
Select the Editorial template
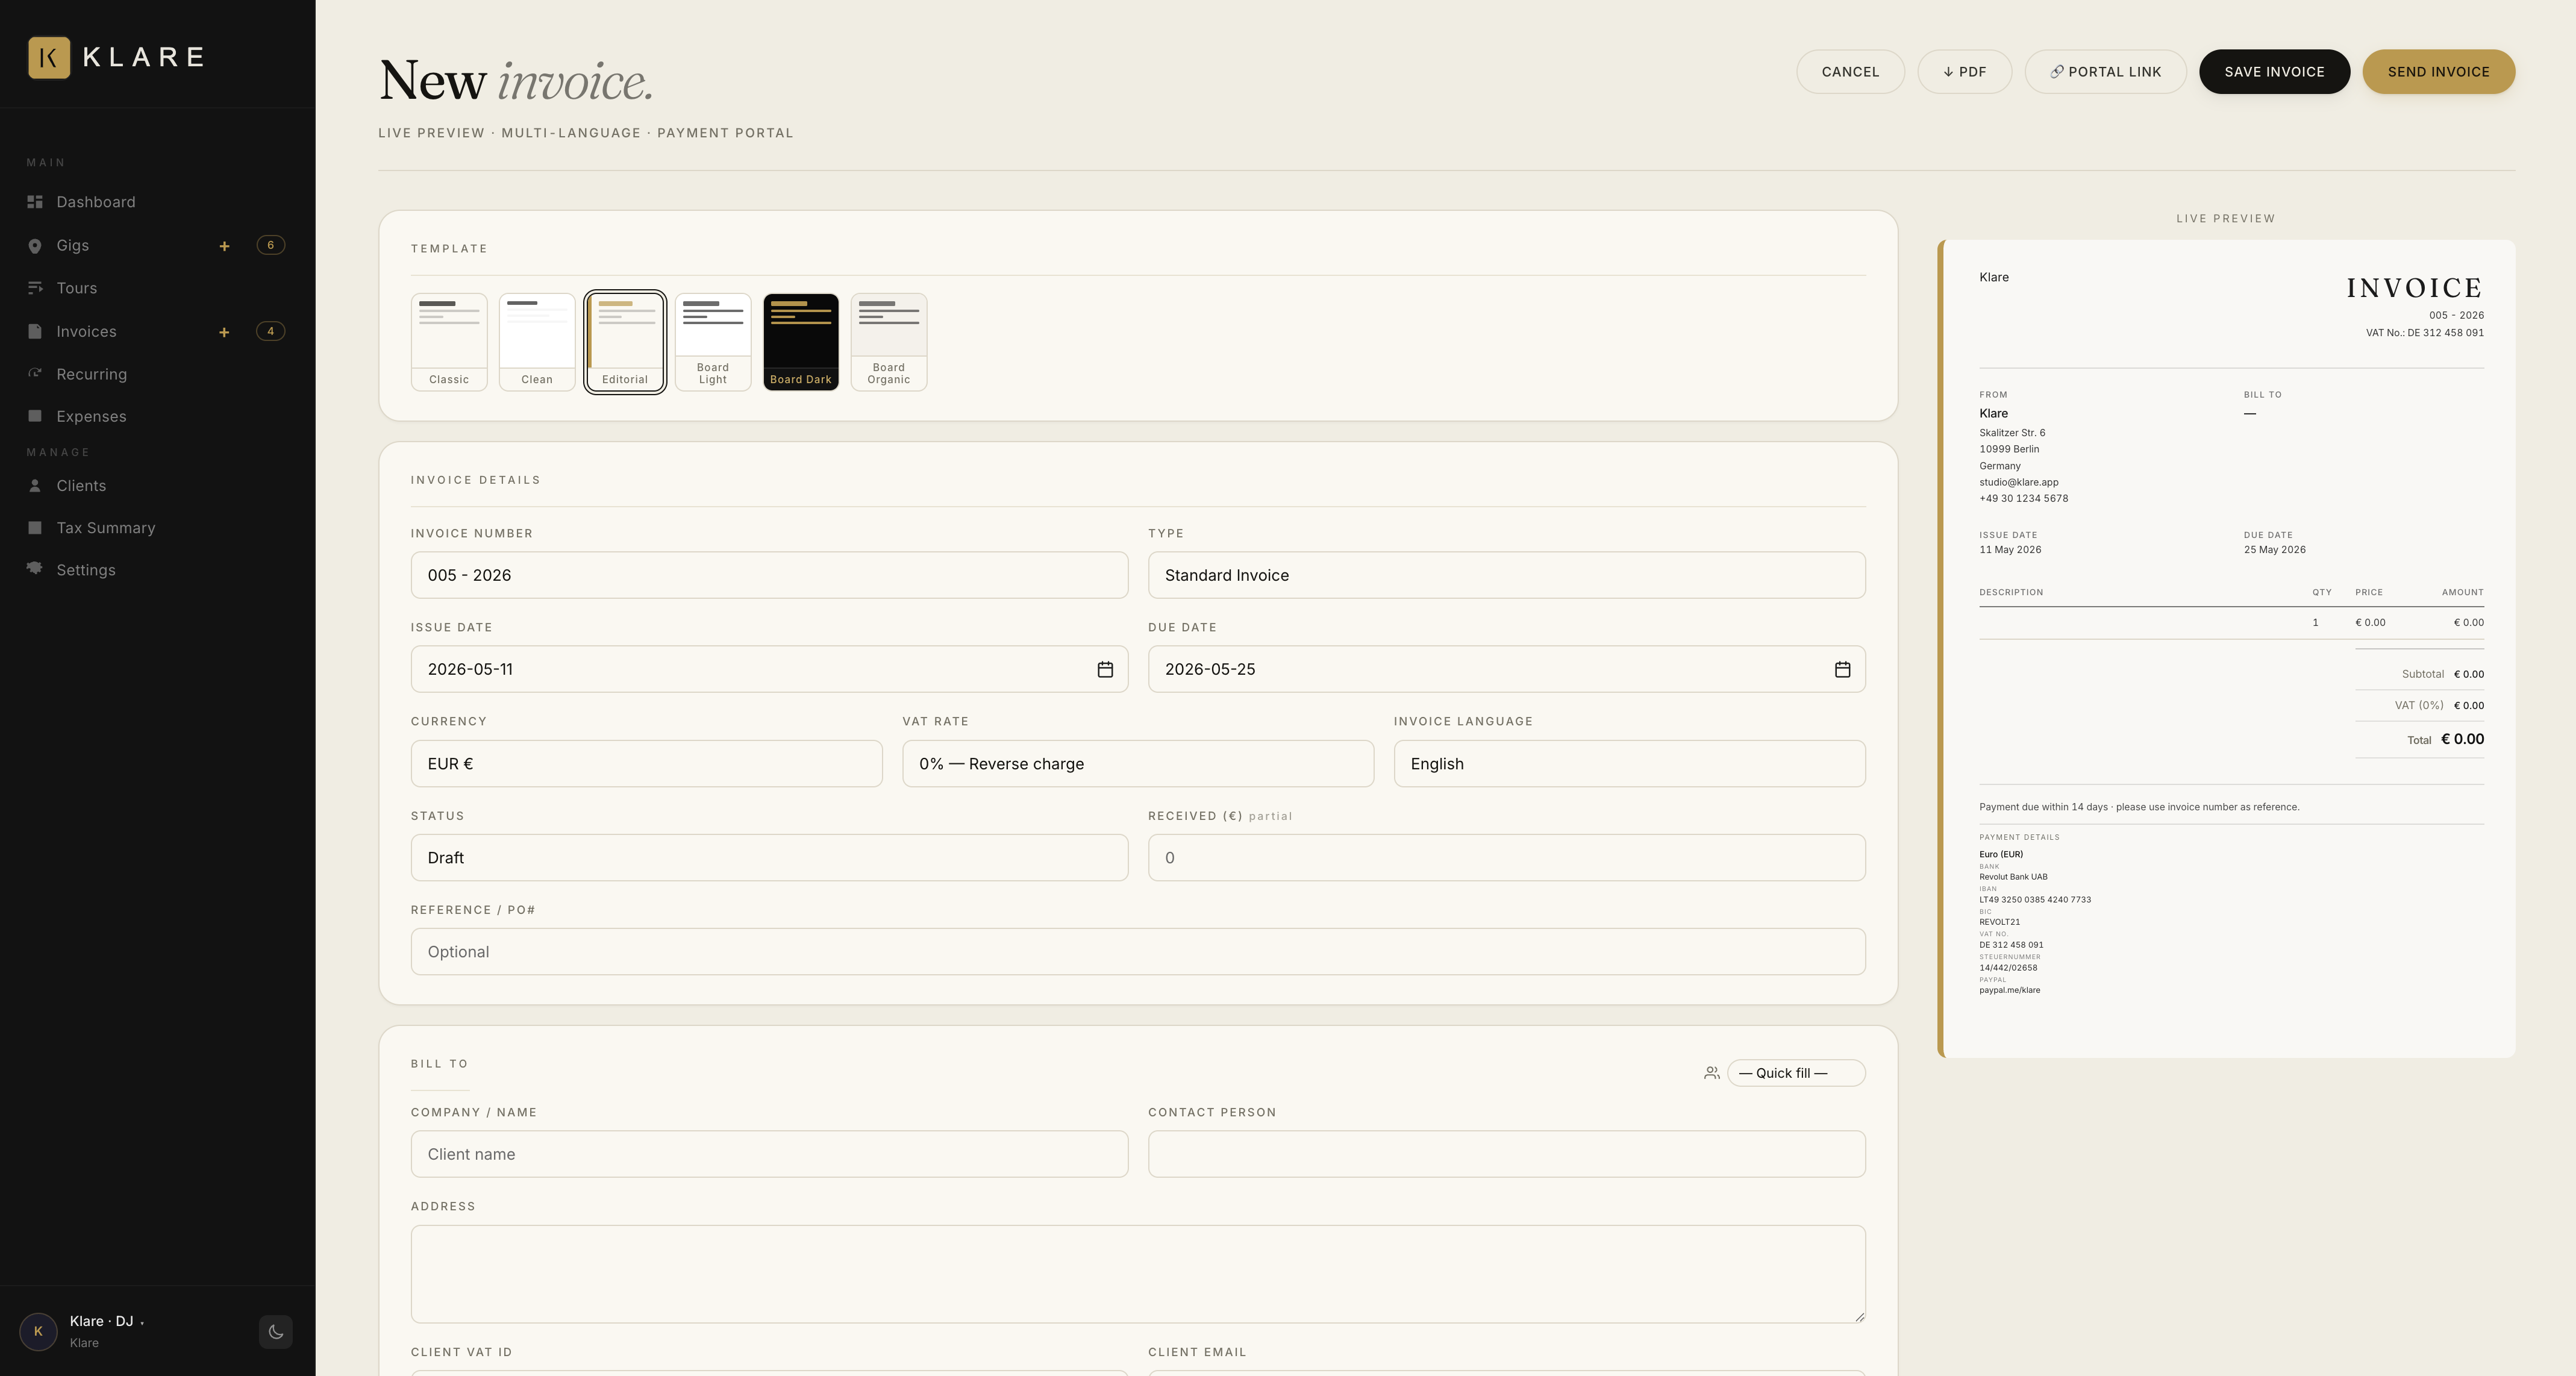coord(625,342)
